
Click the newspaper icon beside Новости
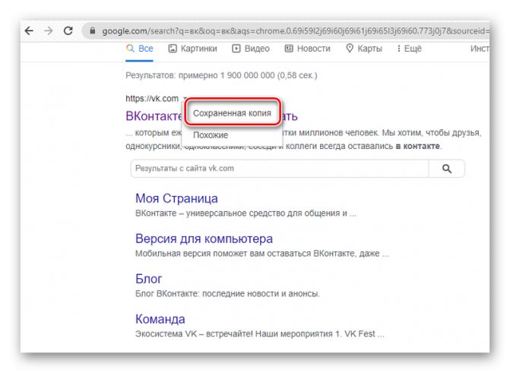(x=289, y=49)
